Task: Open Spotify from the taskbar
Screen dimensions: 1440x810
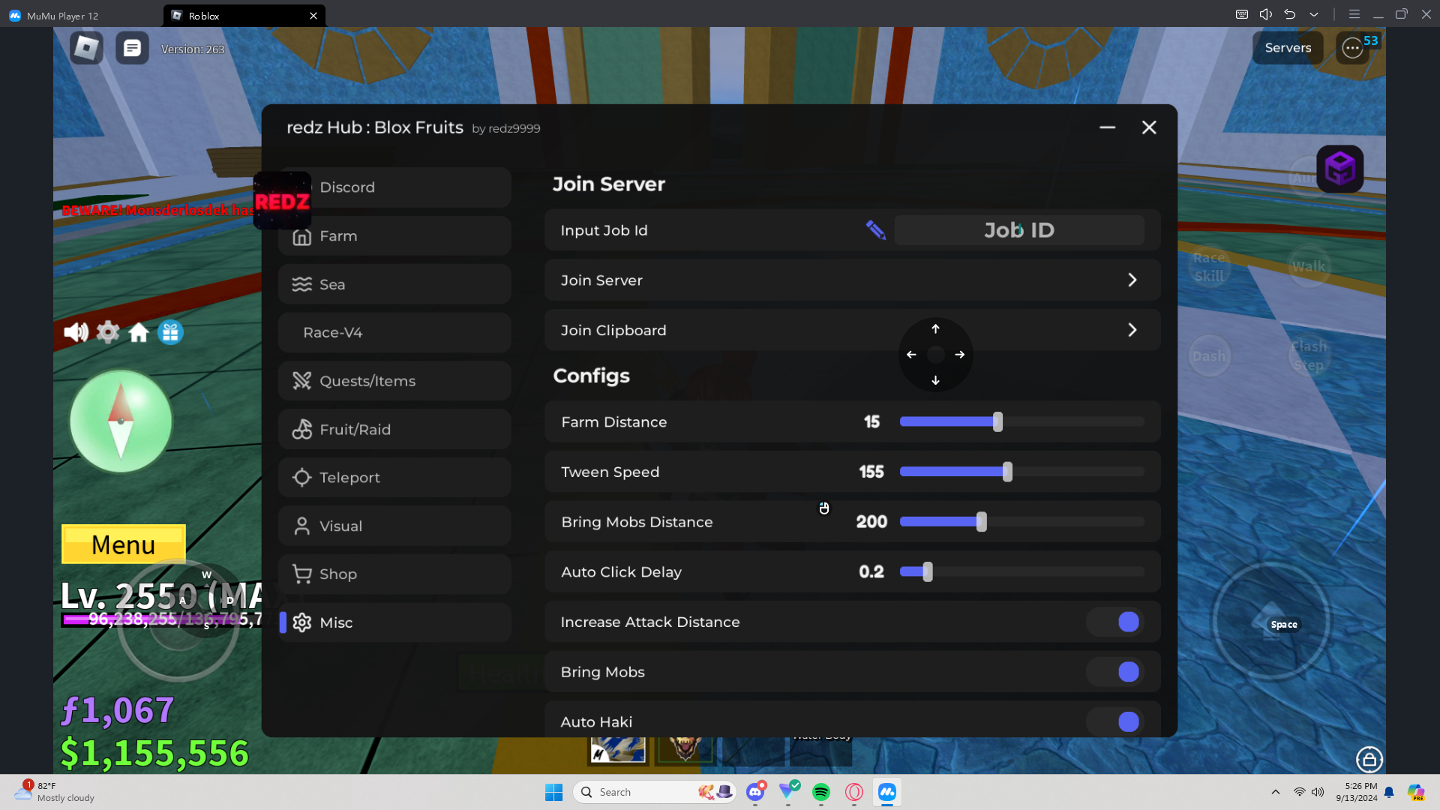Action: (821, 792)
